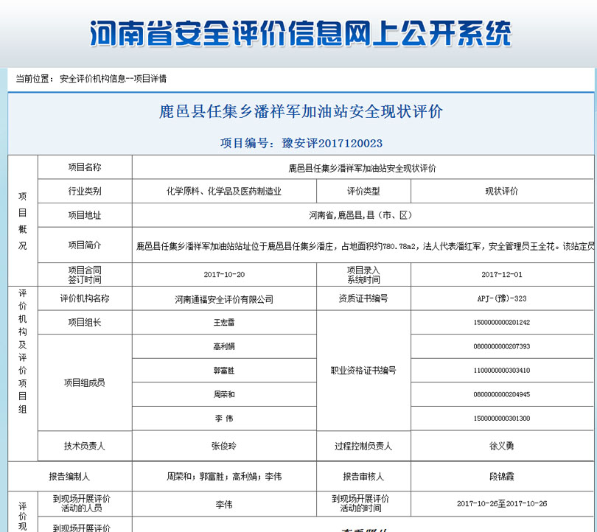The height and width of the screenshot is (532, 597).
Task: Select contract date 2017-10-20
Action: pos(224,275)
